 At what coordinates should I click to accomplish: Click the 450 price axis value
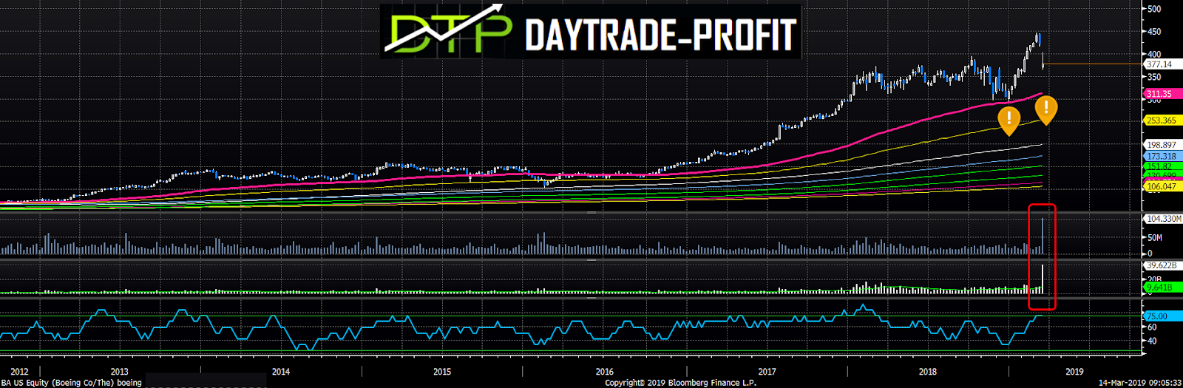[x=1155, y=32]
